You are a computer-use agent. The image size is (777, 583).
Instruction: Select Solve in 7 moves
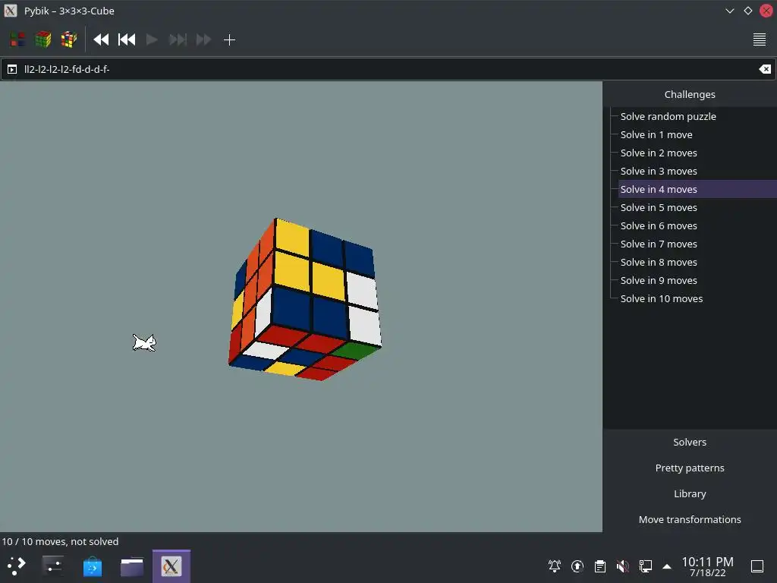tap(659, 244)
